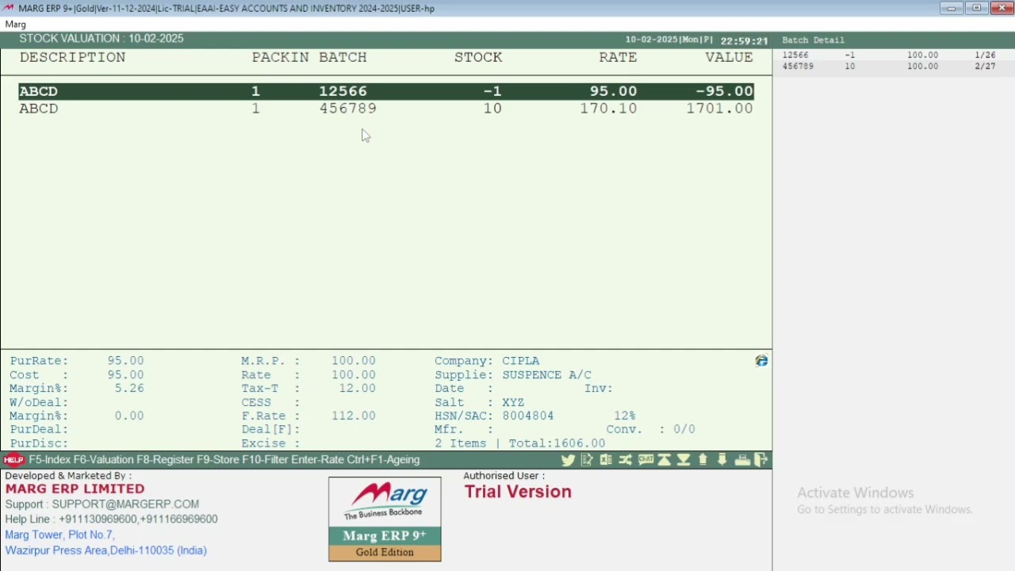
Task: Click the exit door icon
Action: pyautogui.click(x=761, y=460)
